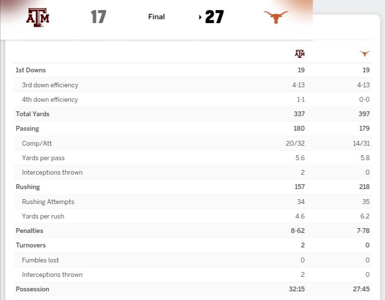Click the winner arrow beside score 27
This screenshot has height=300, width=385.
coord(200,17)
